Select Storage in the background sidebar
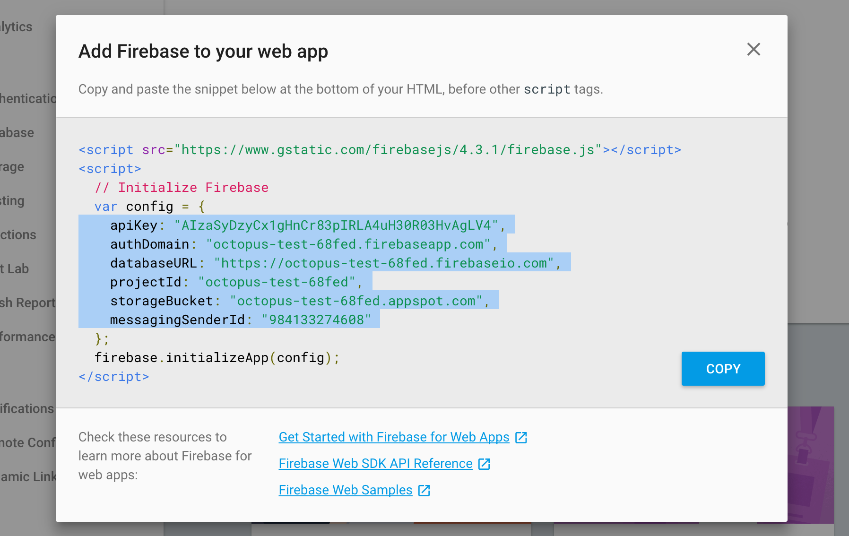The image size is (849, 536). (x=12, y=167)
